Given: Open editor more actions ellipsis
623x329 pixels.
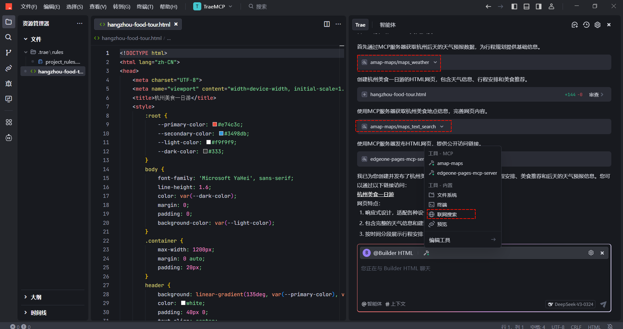Looking at the screenshot, I should pyautogui.click(x=338, y=24).
